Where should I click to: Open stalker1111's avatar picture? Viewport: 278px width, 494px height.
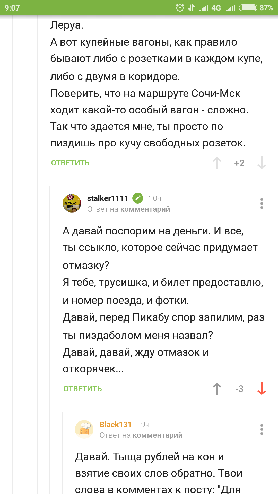72,203
